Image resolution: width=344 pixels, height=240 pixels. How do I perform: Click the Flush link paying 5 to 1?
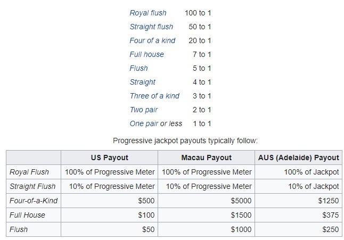pyautogui.click(x=139, y=68)
